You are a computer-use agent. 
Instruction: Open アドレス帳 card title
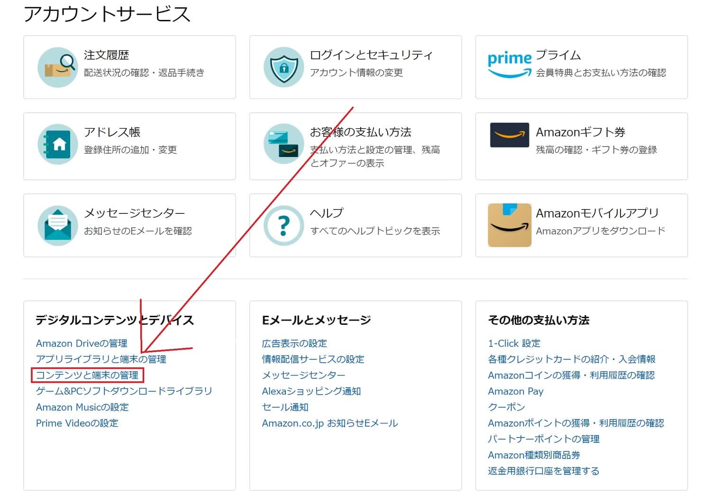(112, 132)
